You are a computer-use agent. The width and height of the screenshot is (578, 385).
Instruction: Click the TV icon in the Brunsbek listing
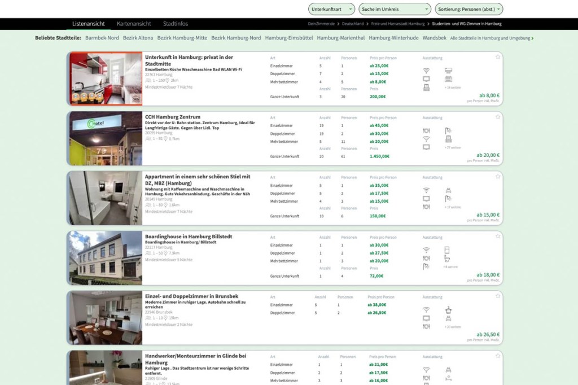[x=426, y=318]
